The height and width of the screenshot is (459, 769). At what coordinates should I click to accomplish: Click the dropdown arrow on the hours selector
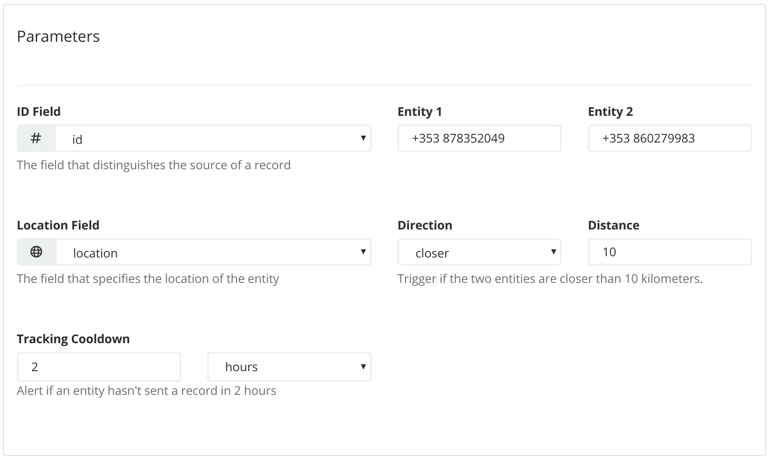tap(363, 366)
